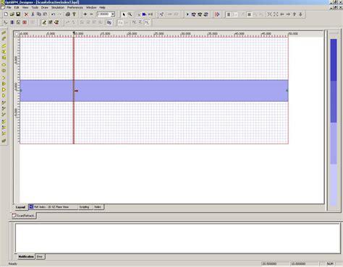Click the red X delete icon
The image size is (343, 267).
(26, 14)
